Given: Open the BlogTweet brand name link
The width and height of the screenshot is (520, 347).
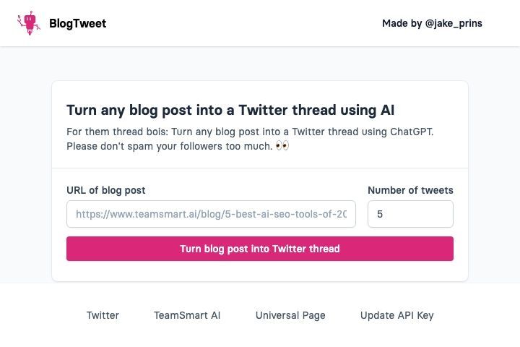Looking at the screenshot, I should 77,23.
